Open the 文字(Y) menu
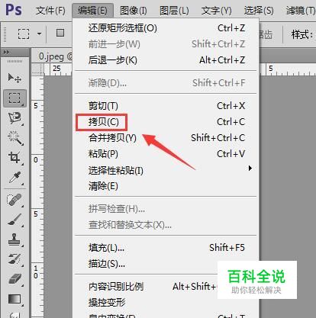Image resolution: width=316 pixels, height=318 pixels. click(x=217, y=11)
